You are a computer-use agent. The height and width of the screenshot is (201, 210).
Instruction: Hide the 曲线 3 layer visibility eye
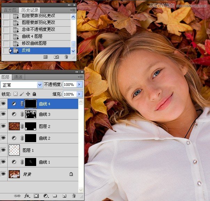(3, 114)
